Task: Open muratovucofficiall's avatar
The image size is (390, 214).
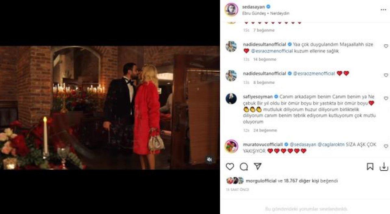Action: (231, 147)
